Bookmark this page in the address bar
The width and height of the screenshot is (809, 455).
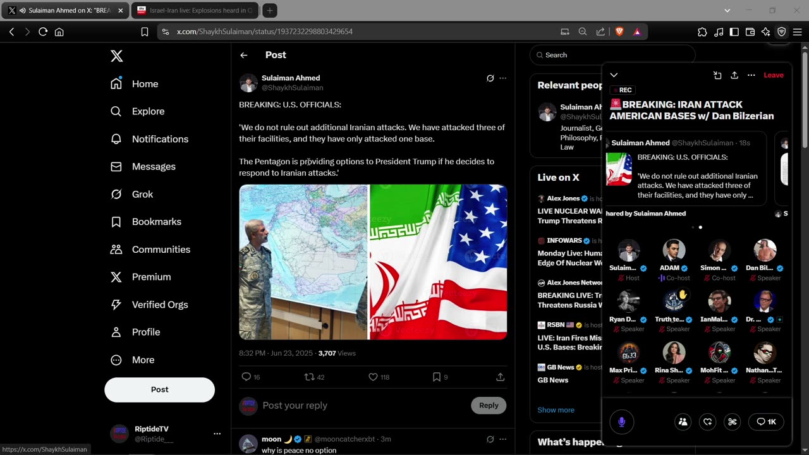(x=145, y=32)
